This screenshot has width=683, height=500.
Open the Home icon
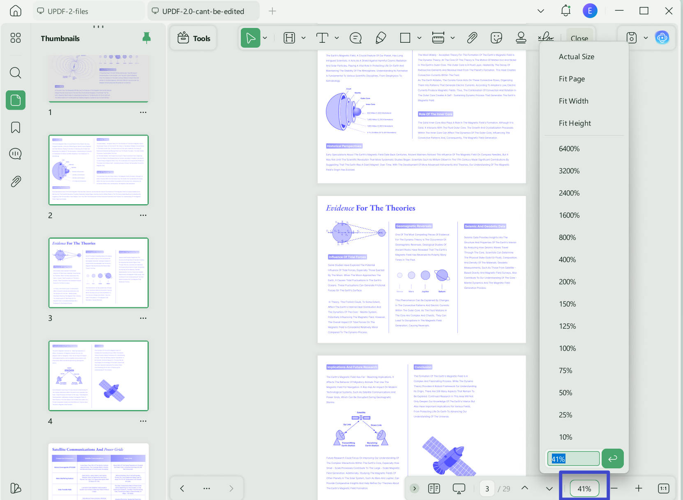(x=16, y=11)
